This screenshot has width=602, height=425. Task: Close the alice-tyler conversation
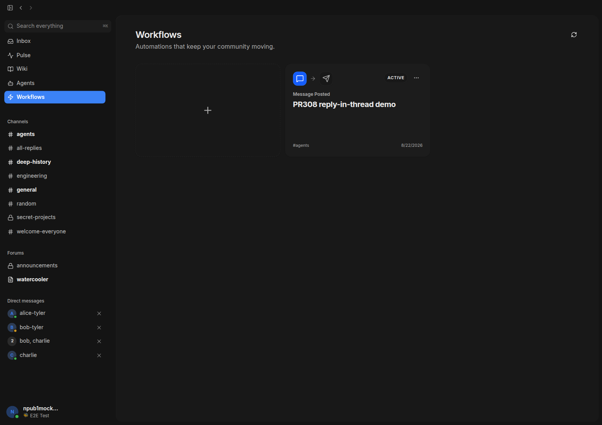[99, 313]
